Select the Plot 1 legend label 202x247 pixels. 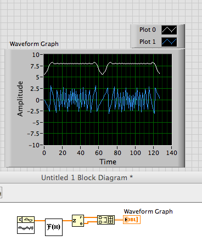click(x=148, y=42)
